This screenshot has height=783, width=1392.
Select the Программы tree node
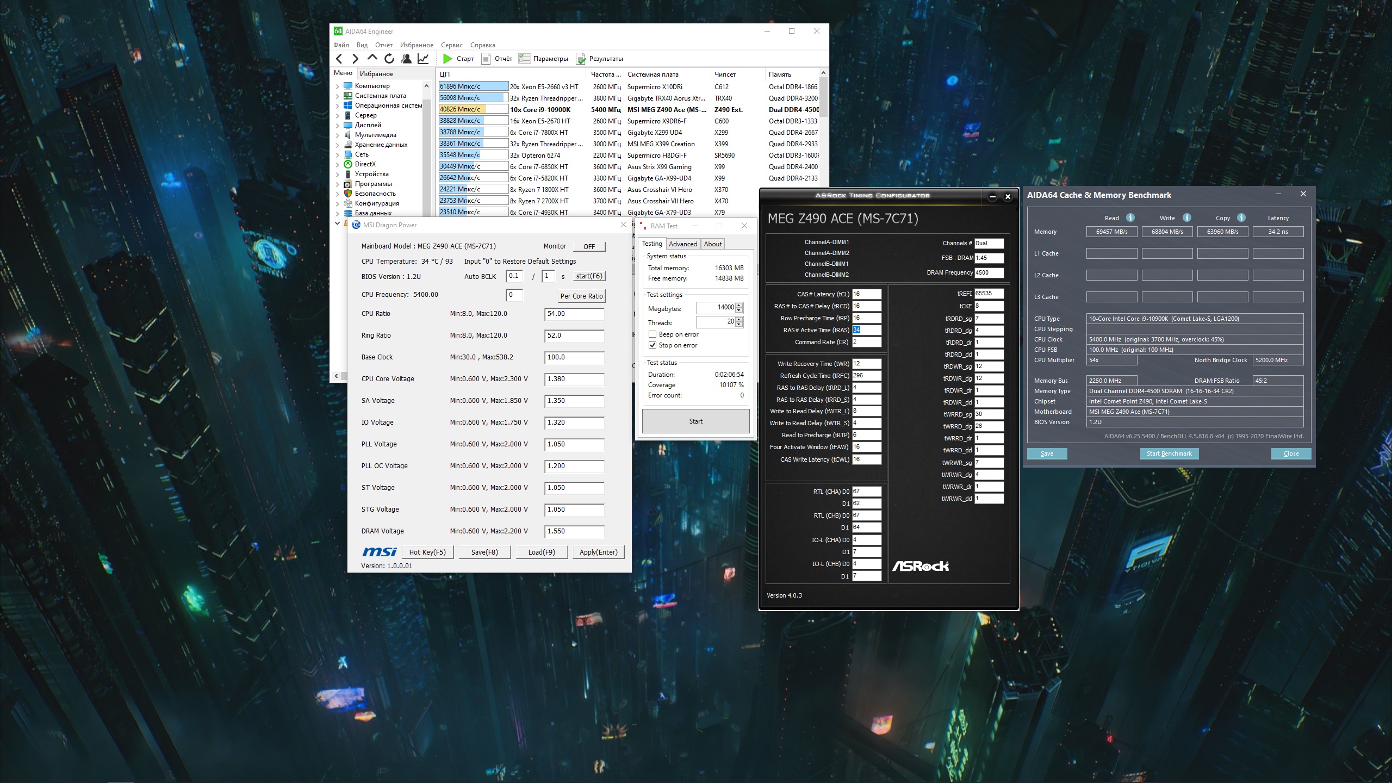click(373, 184)
